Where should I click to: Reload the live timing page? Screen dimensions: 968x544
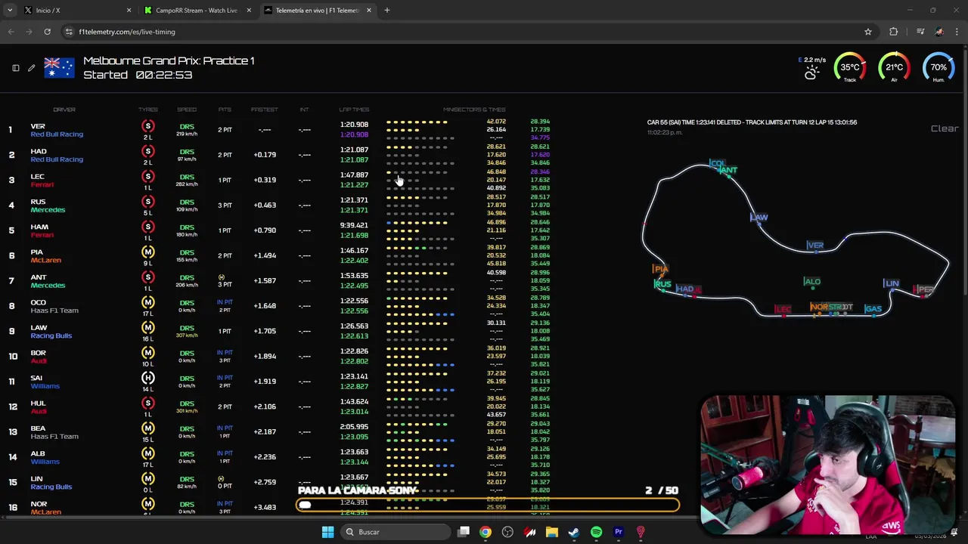(x=47, y=32)
